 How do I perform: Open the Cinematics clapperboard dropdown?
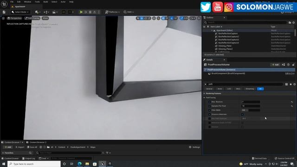[55, 12]
